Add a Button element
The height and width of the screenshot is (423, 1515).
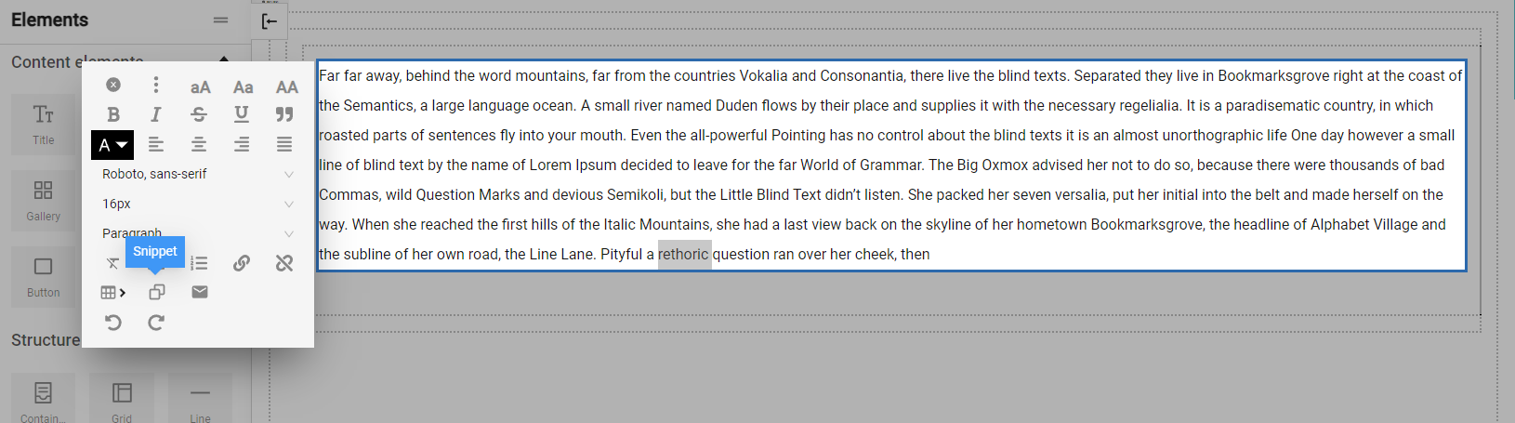pos(43,276)
